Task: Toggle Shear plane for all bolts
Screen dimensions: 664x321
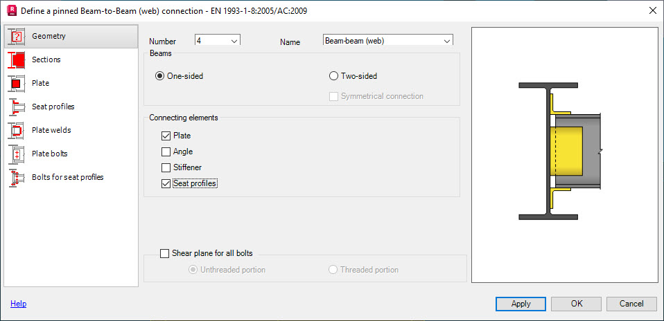Action: [165, 254]
